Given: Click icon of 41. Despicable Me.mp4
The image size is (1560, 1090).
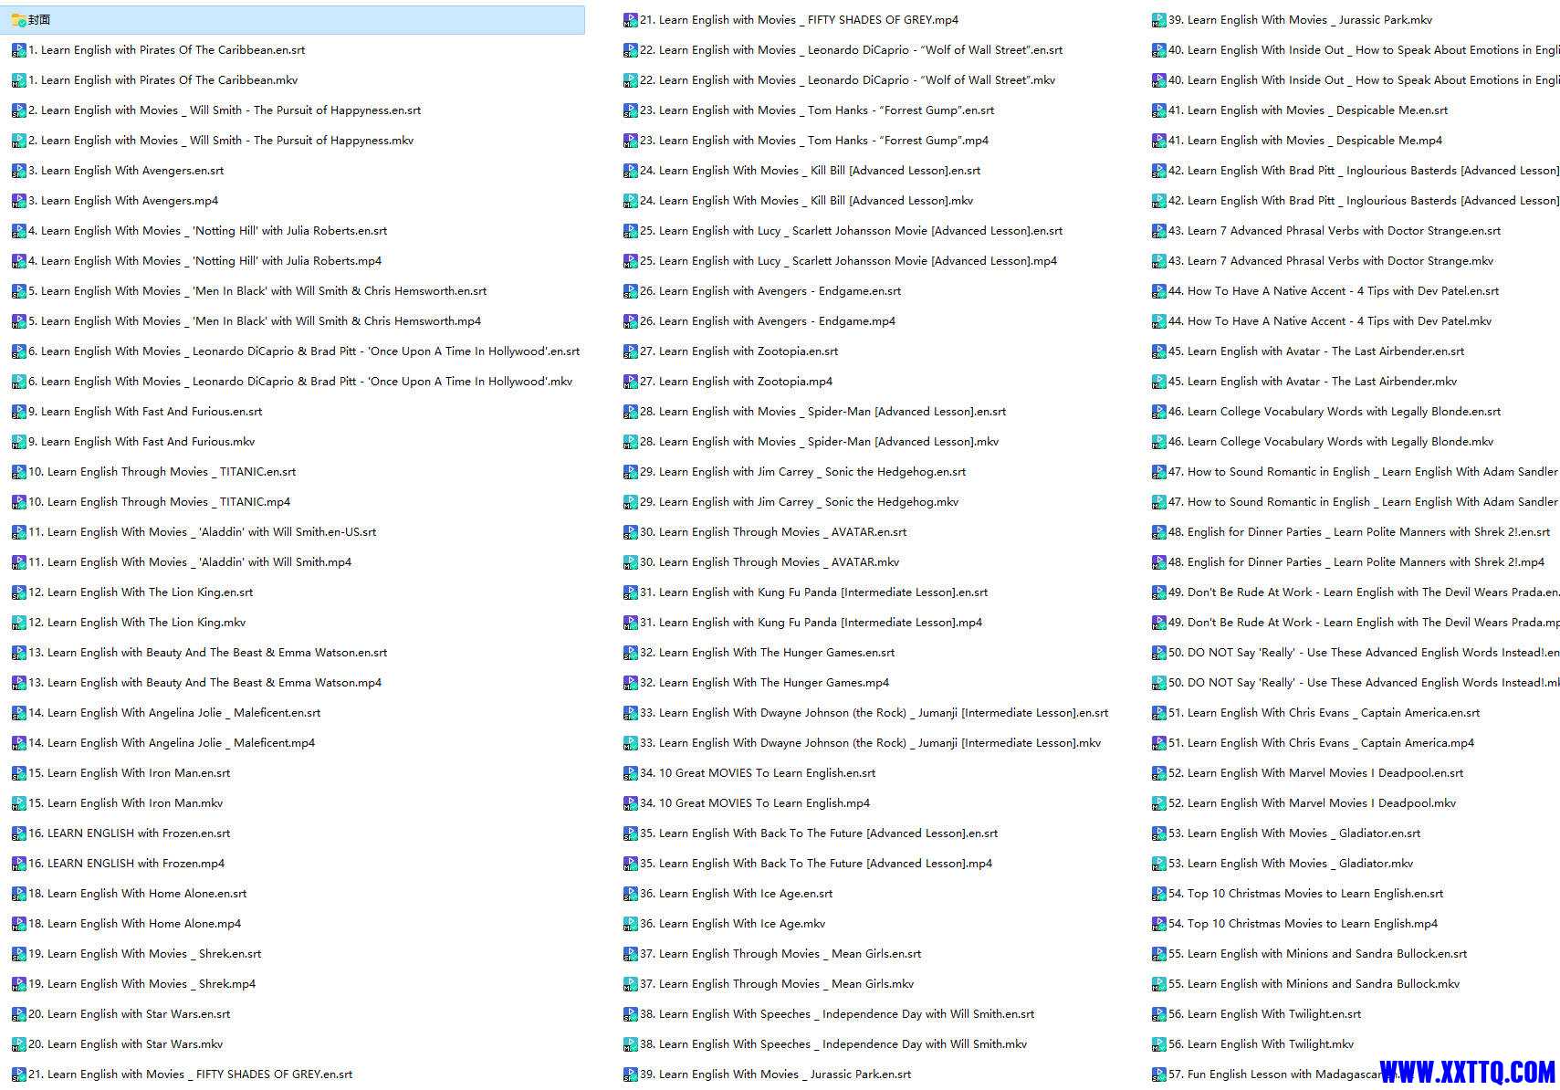Looking at the screenshot, I should [1158, 140].
